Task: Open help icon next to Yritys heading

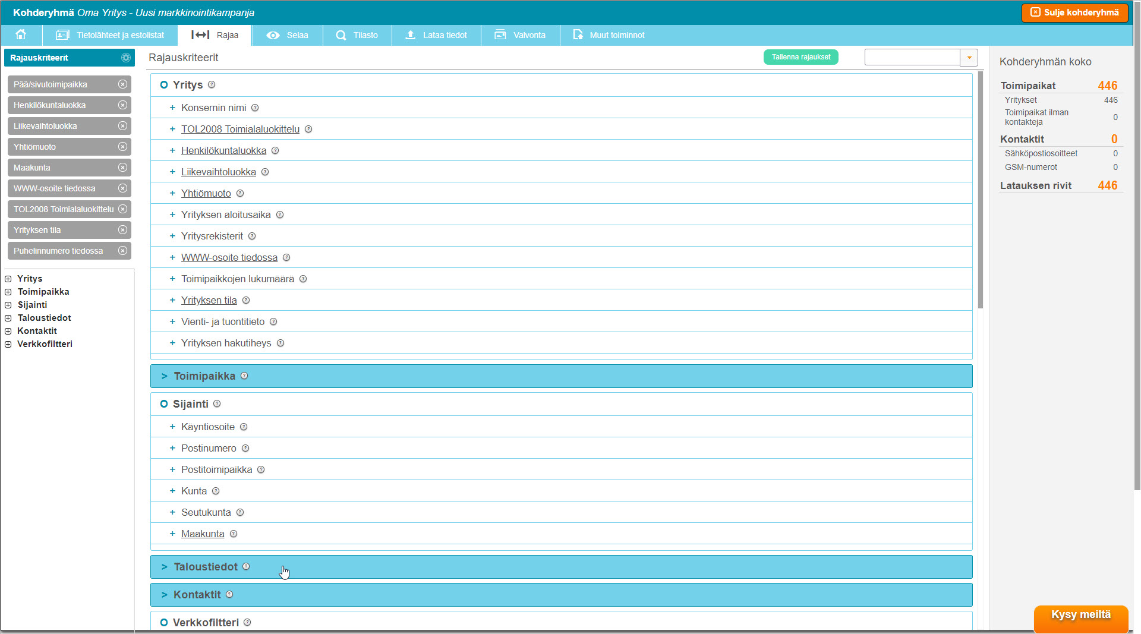Action: [212, 85]
